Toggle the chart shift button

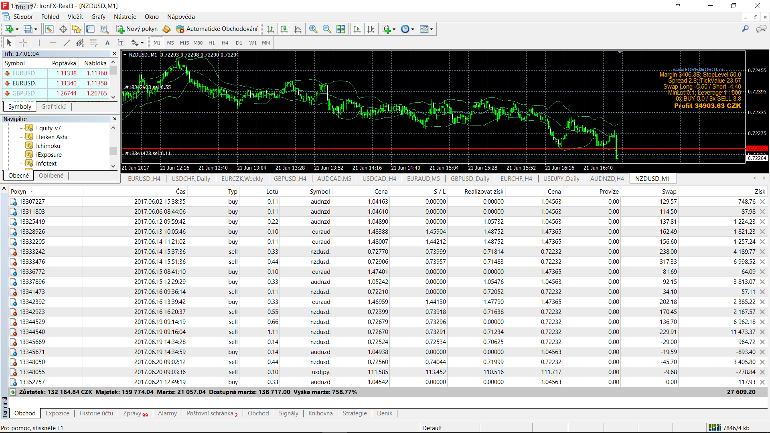(x=371, y=29)
